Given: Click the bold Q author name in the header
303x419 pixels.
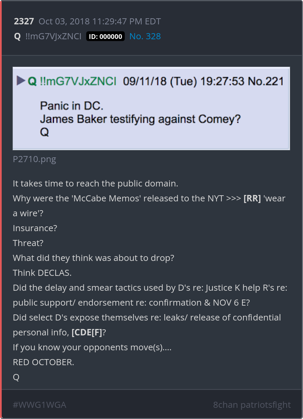Looking at the screenshot, I should (17, 37).
